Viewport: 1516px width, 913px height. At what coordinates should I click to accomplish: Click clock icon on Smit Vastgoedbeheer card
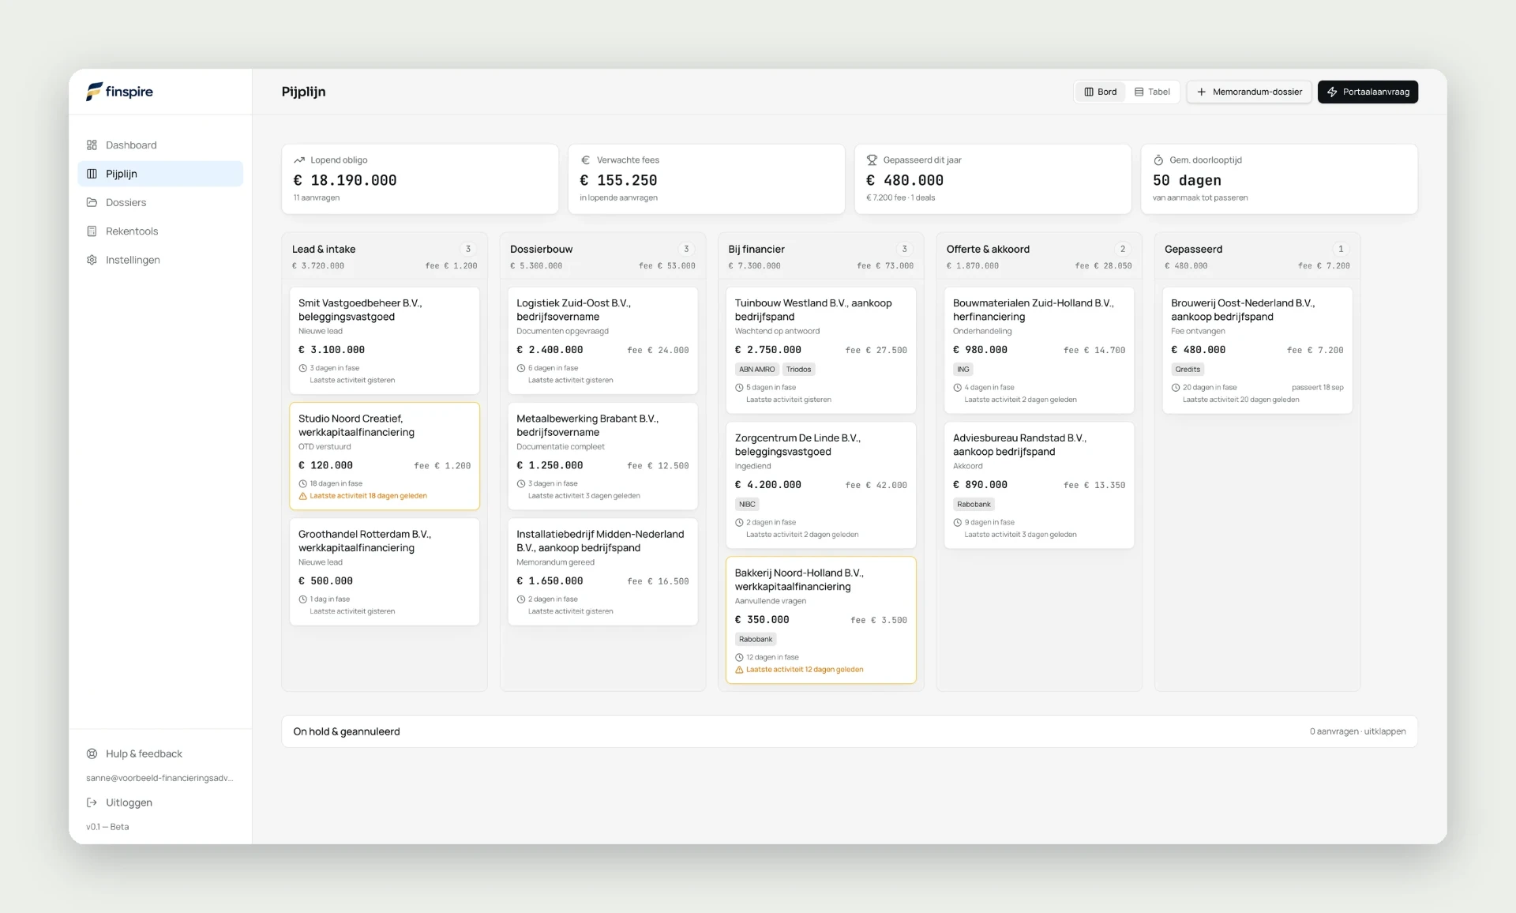(x=302, y=368)
